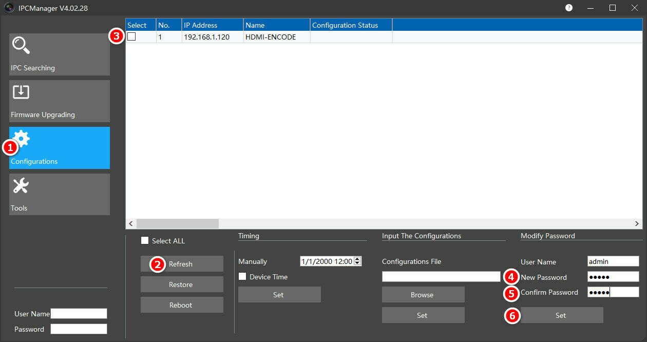This screenshot has height=342, width=647.
Task: Tick the checkbox for device 192.168.1.120
Action: point(131,36)
